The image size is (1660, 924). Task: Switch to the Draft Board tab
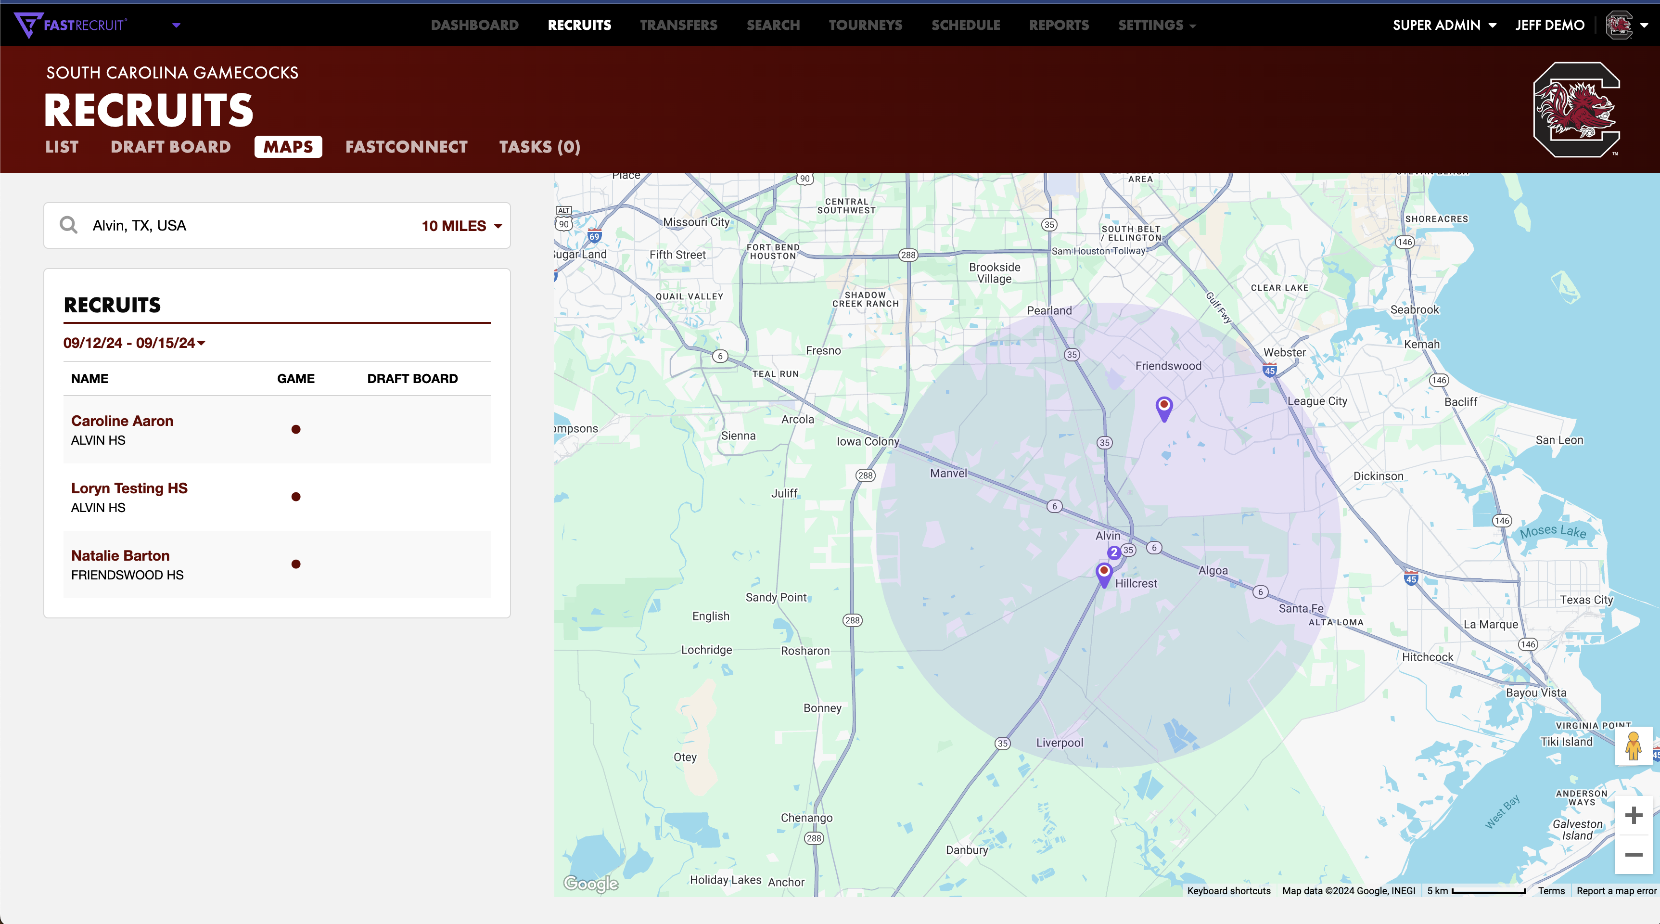(x=170, y=147)
